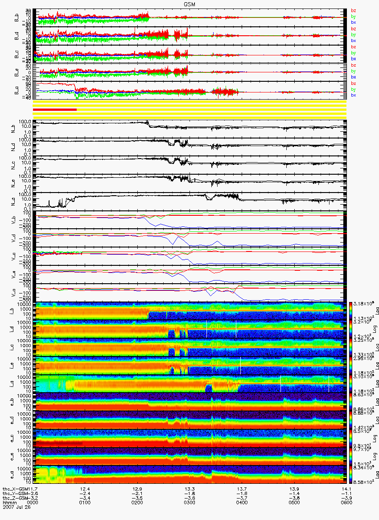Select the -1.1 Y-GSM position value
The height and width of the screenshot is (520, 379).
pos(346,493)
